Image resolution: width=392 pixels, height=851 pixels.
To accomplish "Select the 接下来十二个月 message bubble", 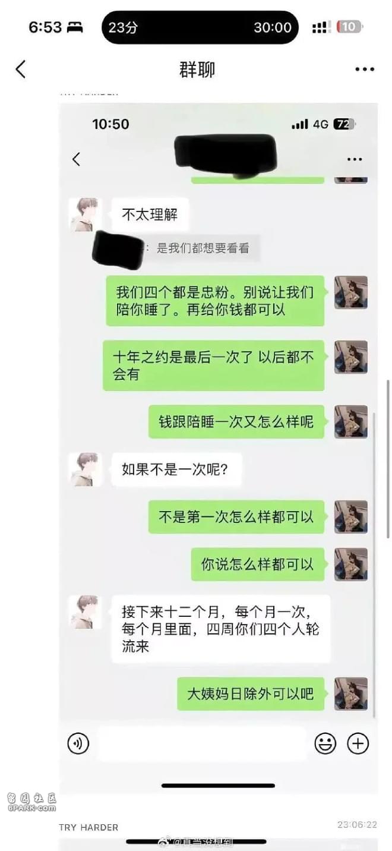I will (221, 629).
